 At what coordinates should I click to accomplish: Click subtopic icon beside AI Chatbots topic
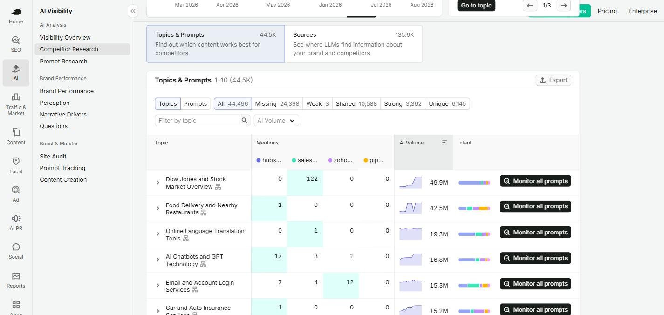(203, 264)
